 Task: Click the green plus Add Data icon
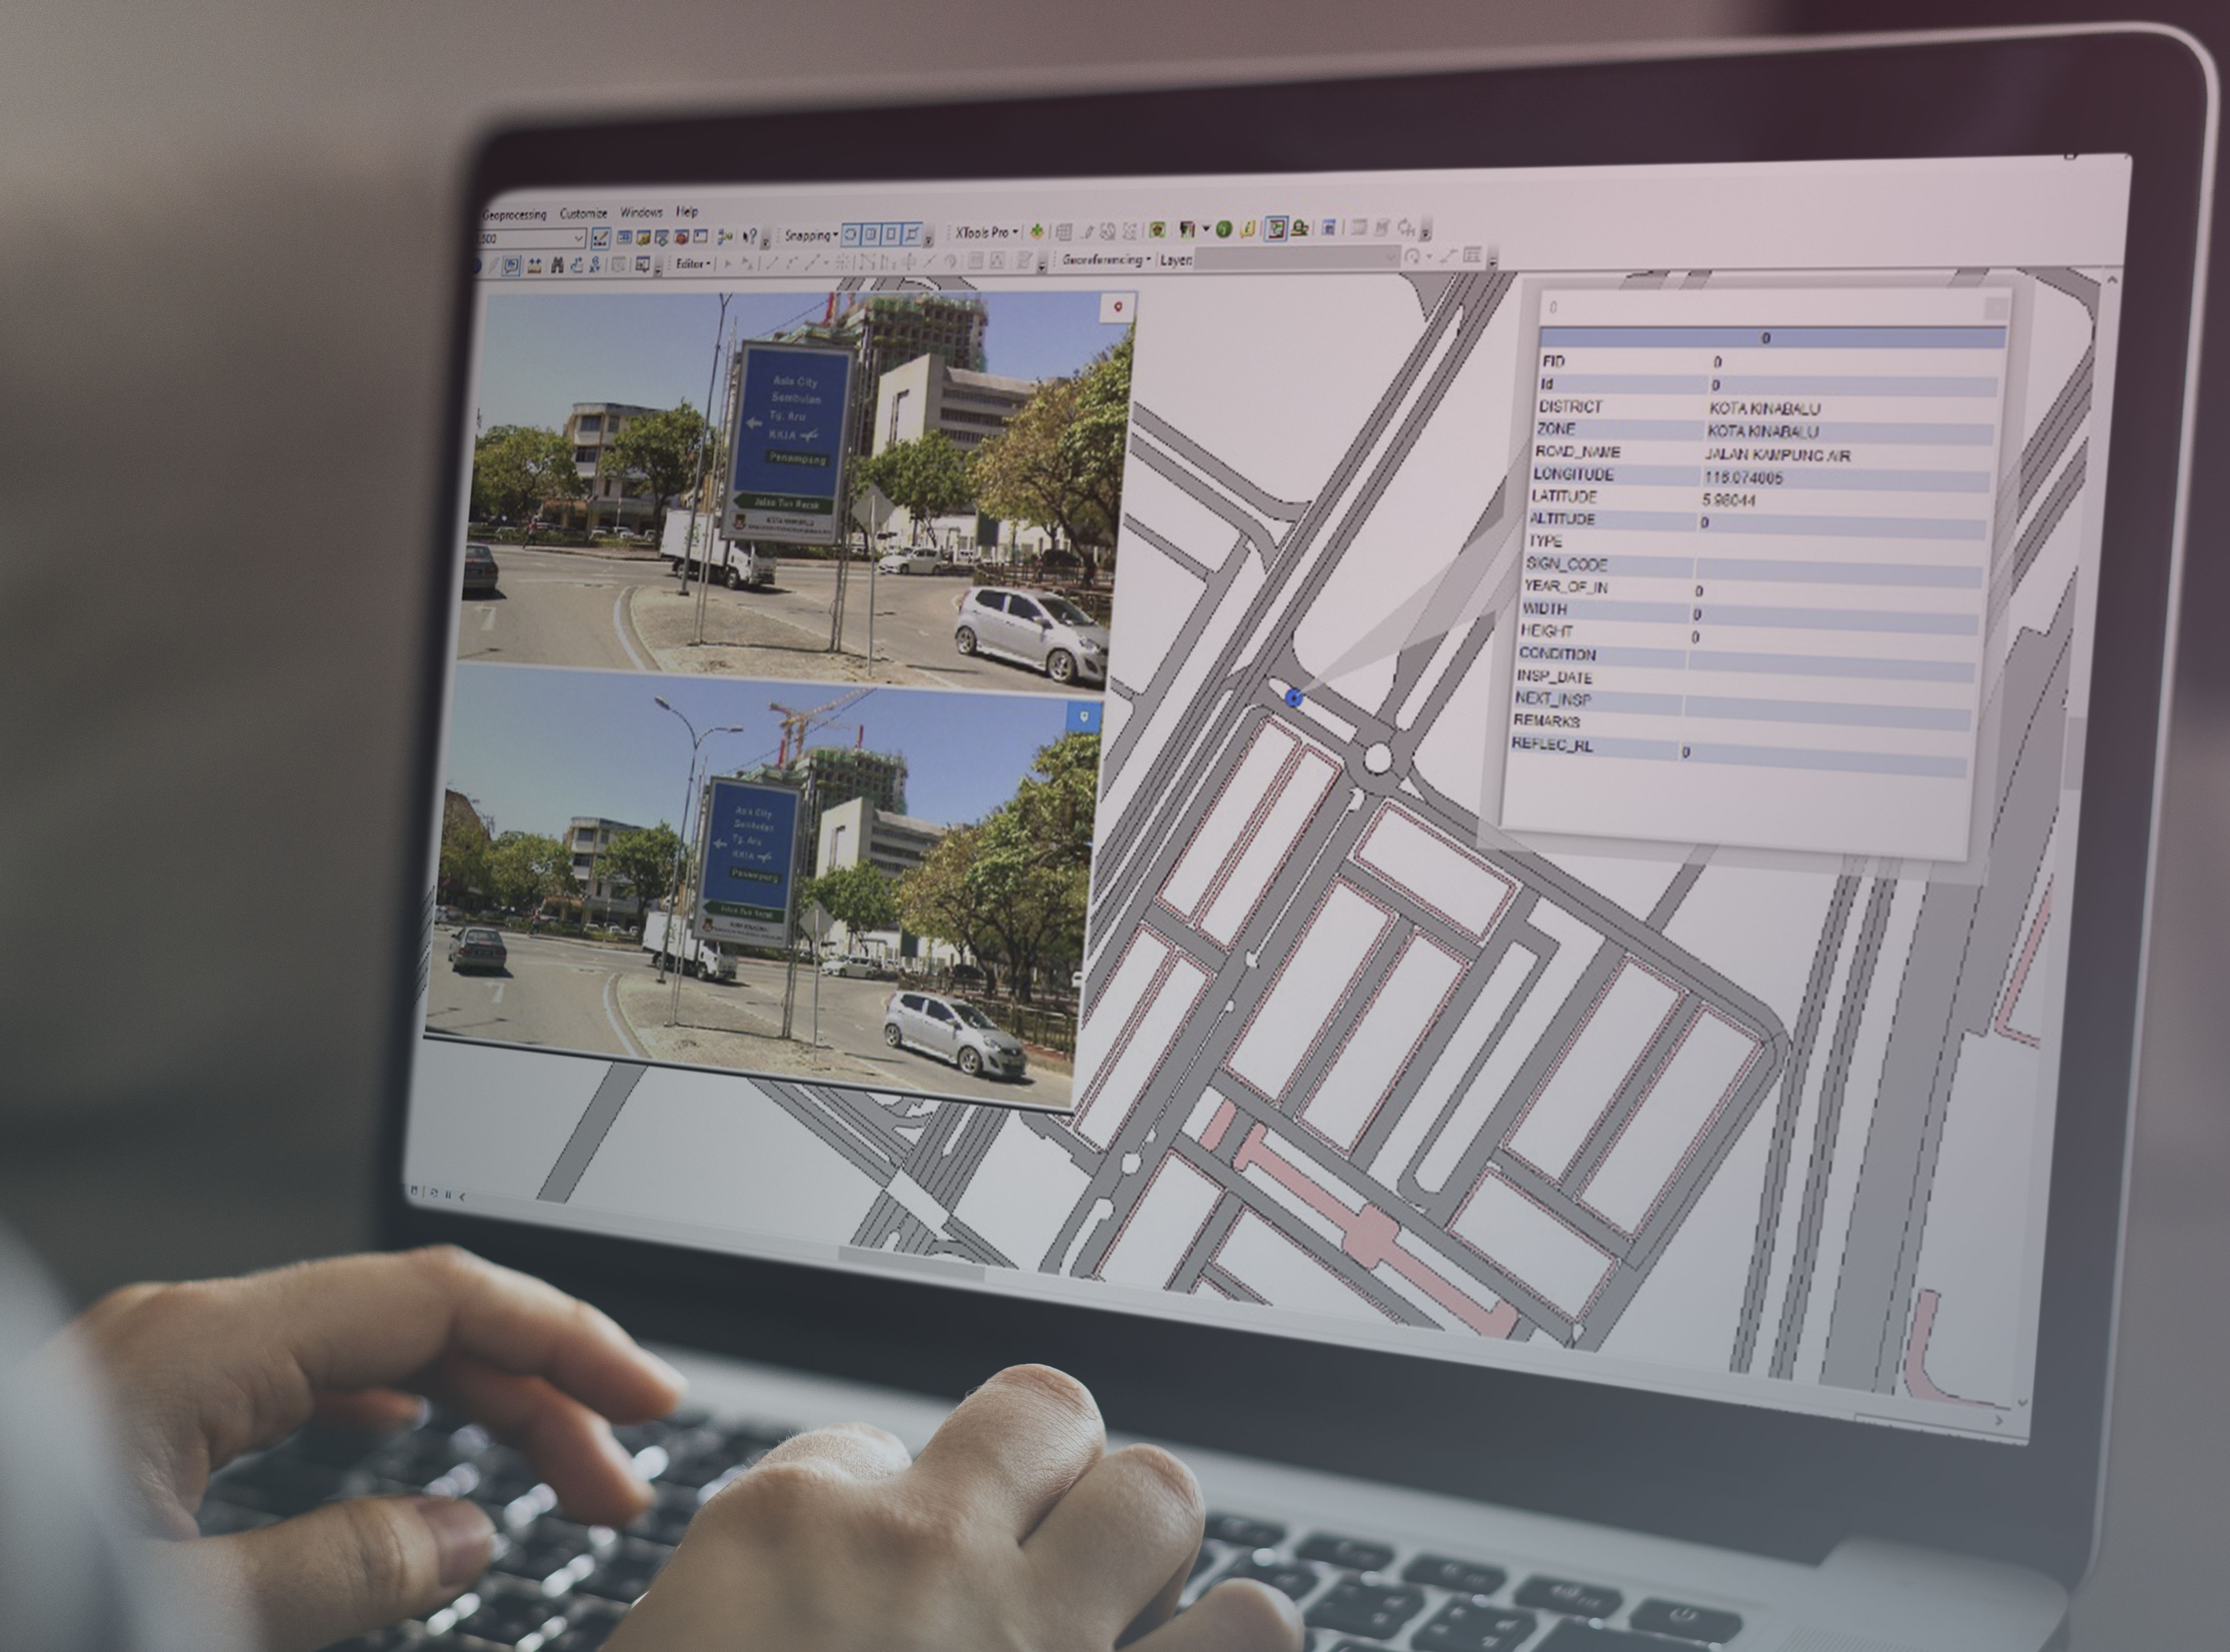click(x=1037, y=231)
